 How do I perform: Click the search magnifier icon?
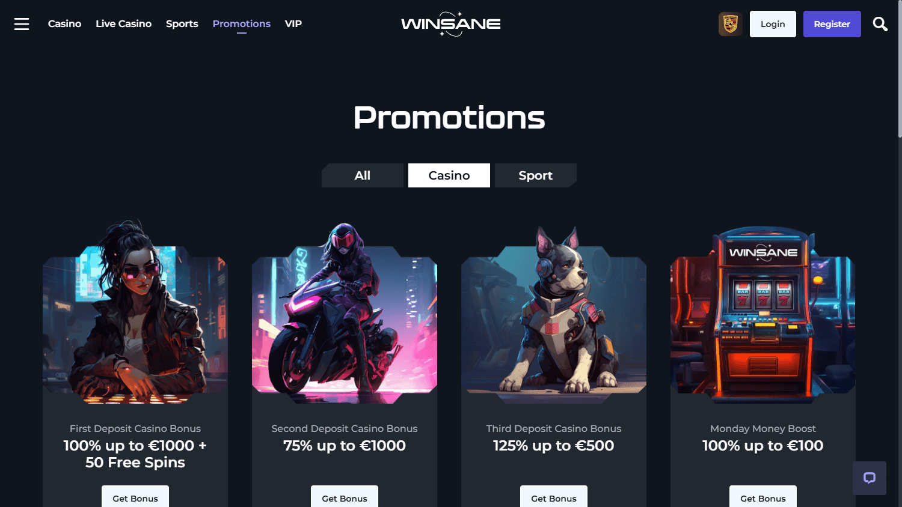pyautogui.click(x=880, y=24)
